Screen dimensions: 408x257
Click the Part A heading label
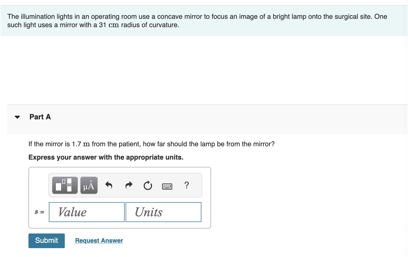coord(40,117)
